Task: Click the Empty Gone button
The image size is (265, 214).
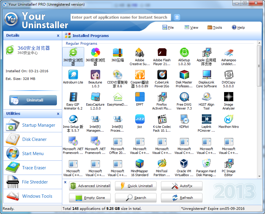Action: tap(90, 198)
